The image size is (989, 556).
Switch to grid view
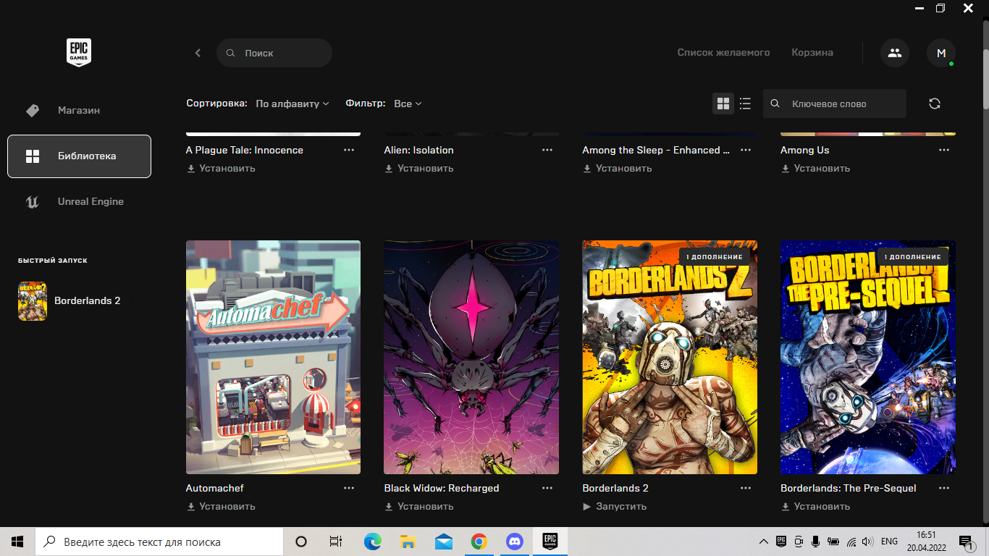723,104
